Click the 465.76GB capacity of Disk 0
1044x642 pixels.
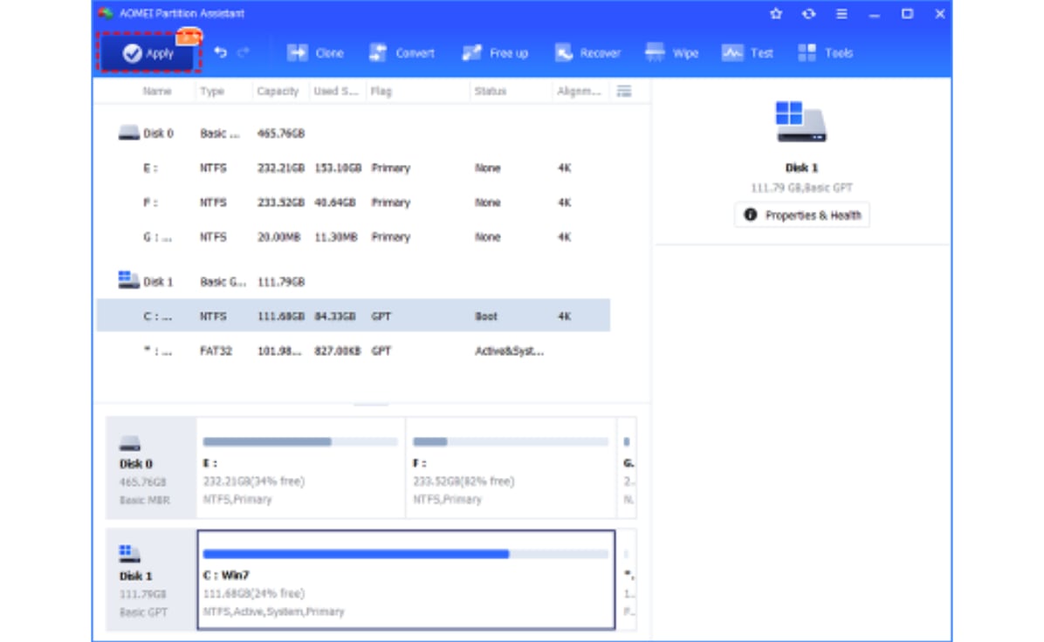tap(281, 133)
